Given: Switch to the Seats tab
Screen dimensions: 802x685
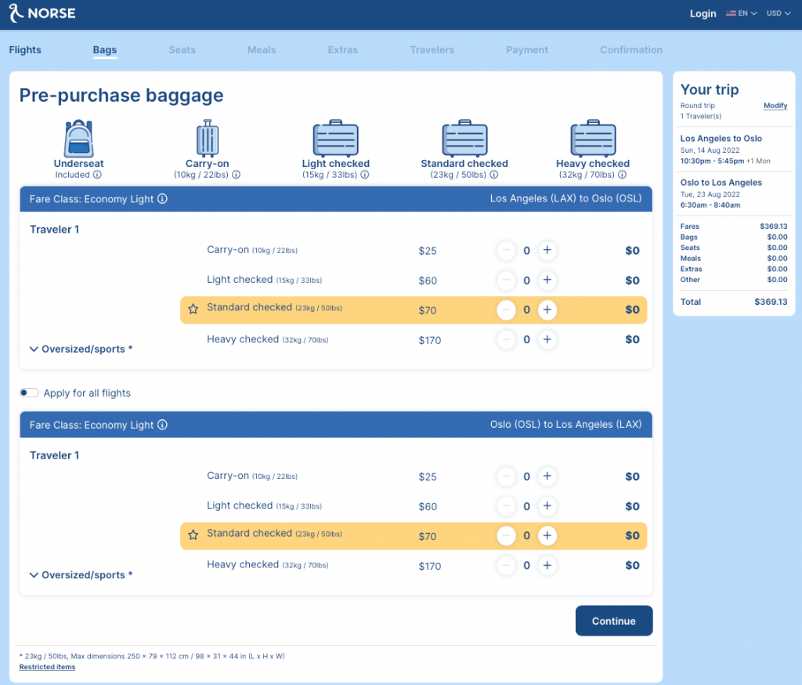Looking at the screenshot, I should point(182,49).
